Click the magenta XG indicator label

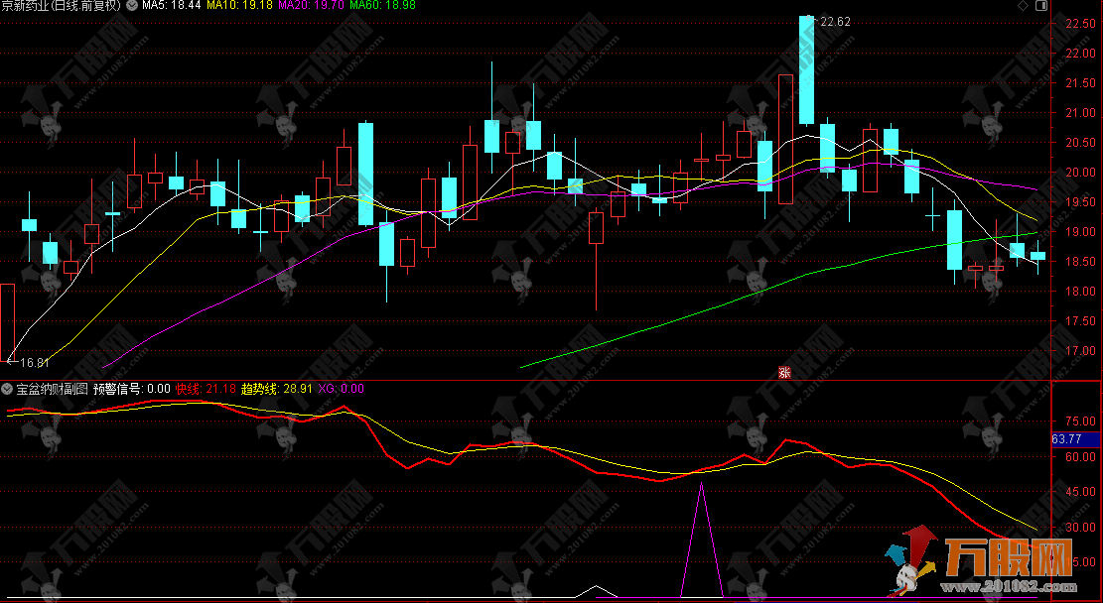coord(341,389)
